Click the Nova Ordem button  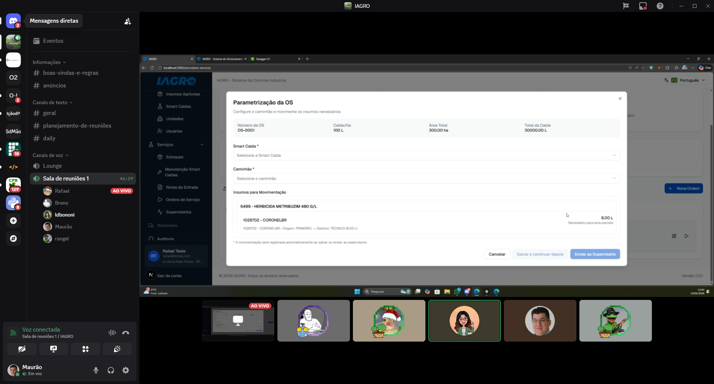tap(684, 188)
